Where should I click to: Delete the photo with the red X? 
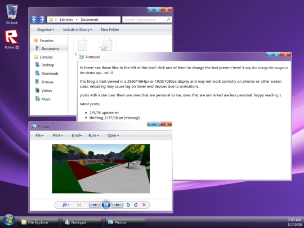tap(144, 205)
